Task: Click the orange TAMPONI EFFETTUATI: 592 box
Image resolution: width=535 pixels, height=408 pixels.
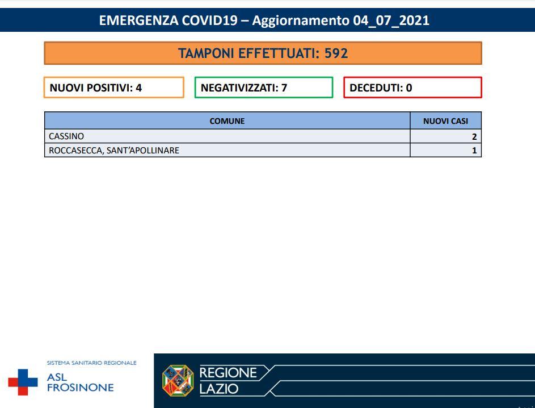Action: click(263, 53)
